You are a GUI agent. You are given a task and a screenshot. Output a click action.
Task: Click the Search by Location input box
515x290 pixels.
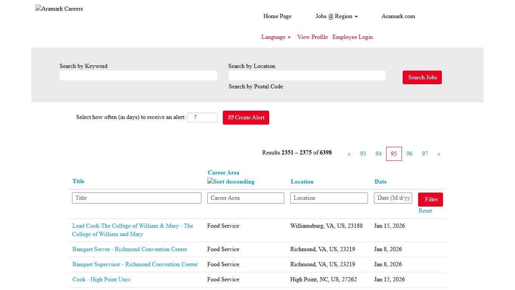coord(307,76)
